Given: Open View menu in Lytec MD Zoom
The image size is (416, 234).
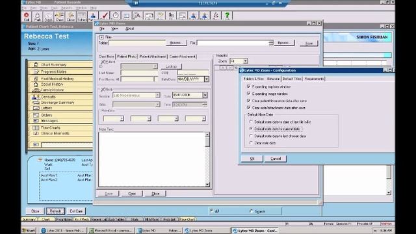Looking at the screenshot, I should click(114, 29).
